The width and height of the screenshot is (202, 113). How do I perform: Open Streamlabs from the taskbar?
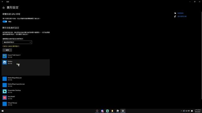coord(107,111)
